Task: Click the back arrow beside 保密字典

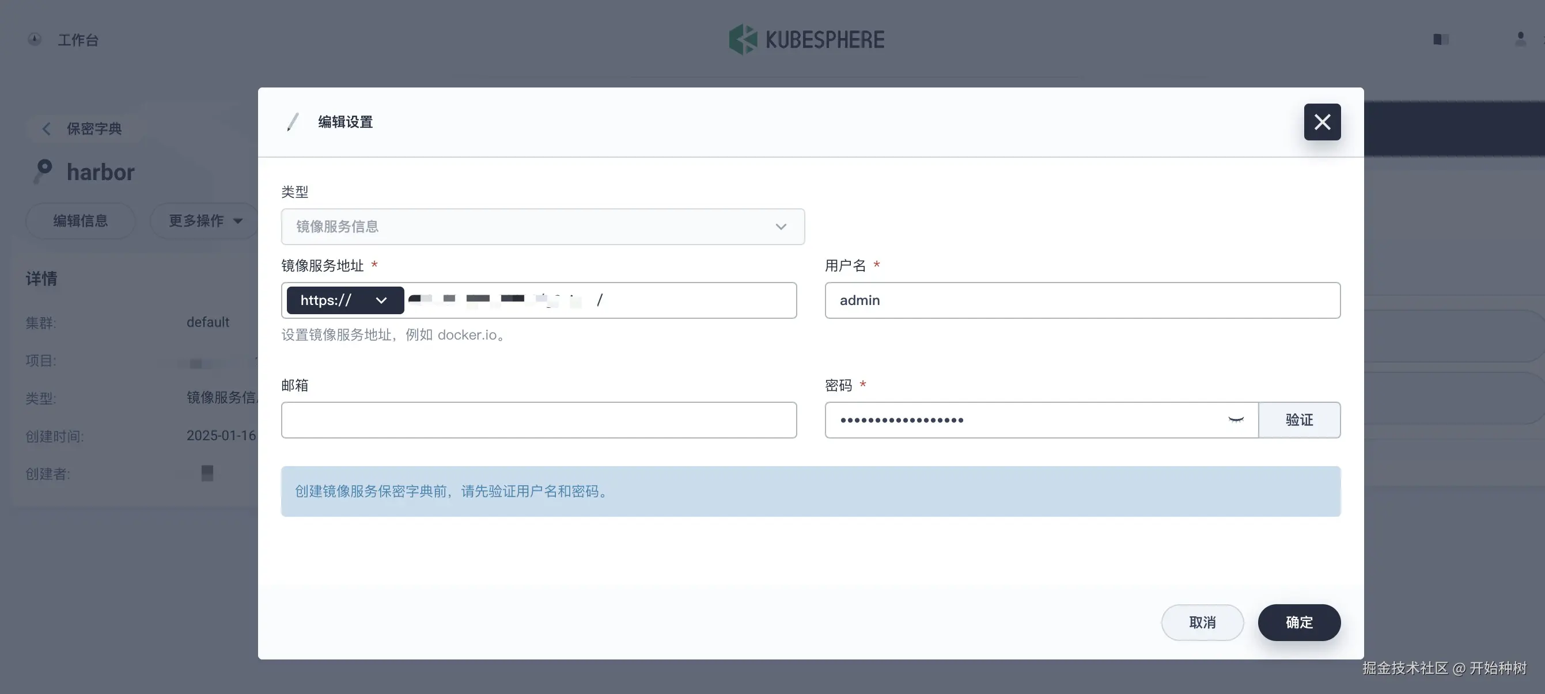Action: 46,129
